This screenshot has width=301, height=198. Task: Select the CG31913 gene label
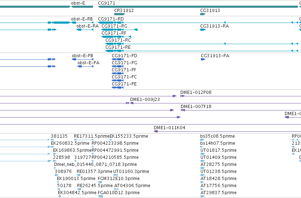click(210, 11)
